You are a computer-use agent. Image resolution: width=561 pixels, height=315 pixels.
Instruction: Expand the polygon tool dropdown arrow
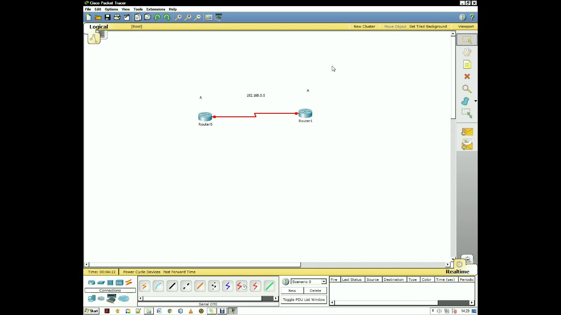click(476, 101)
